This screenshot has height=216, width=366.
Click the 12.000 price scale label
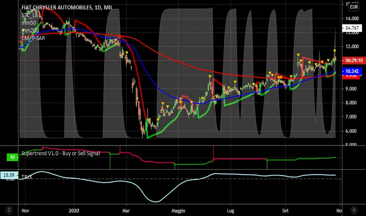click(x=352, y=46)
